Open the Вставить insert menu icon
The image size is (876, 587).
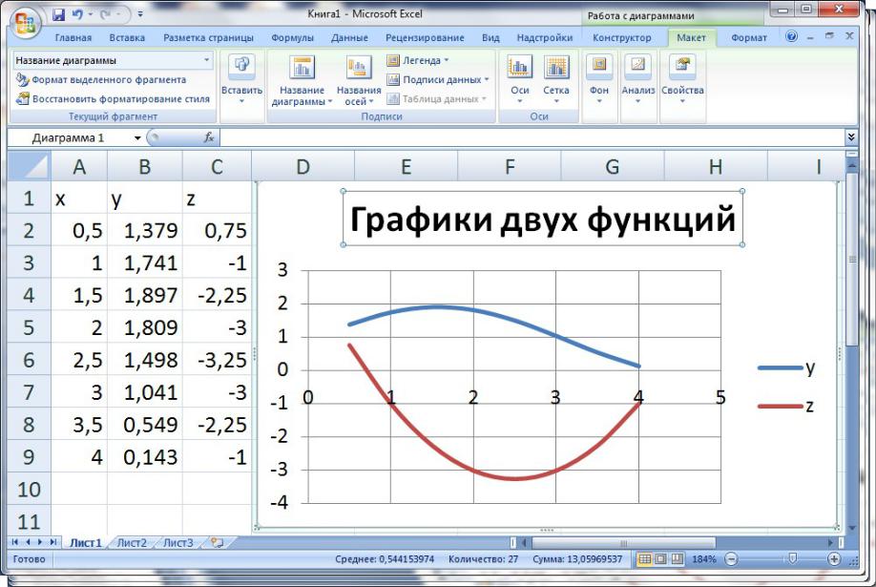point(242,80)
